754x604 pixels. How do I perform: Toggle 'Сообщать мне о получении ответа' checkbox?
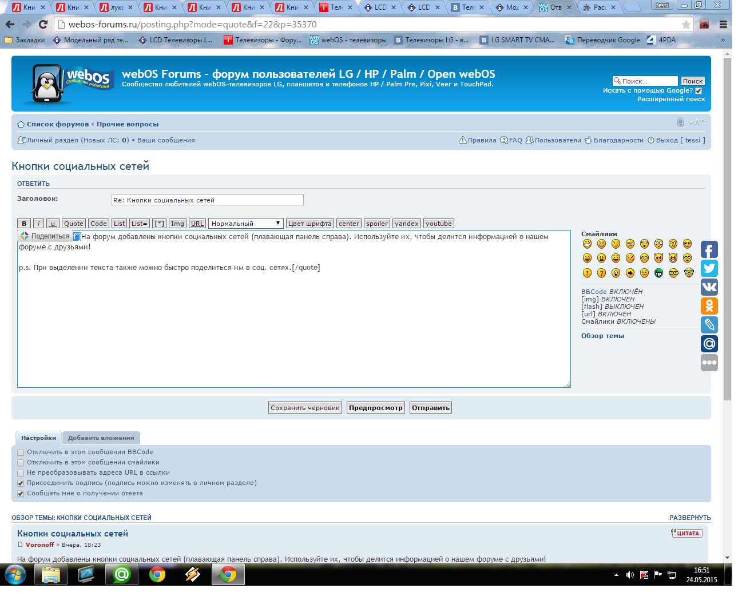click(21, 494)
